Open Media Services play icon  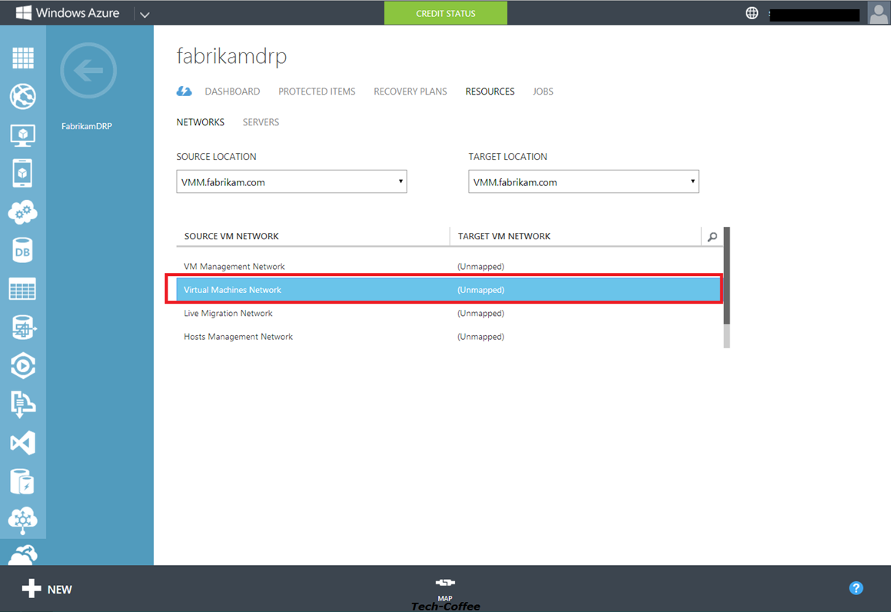[x=23, y=365]
